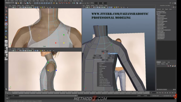Open a scene with folder icon
This screenshot has height=102, width=181.
click(18, 3)
